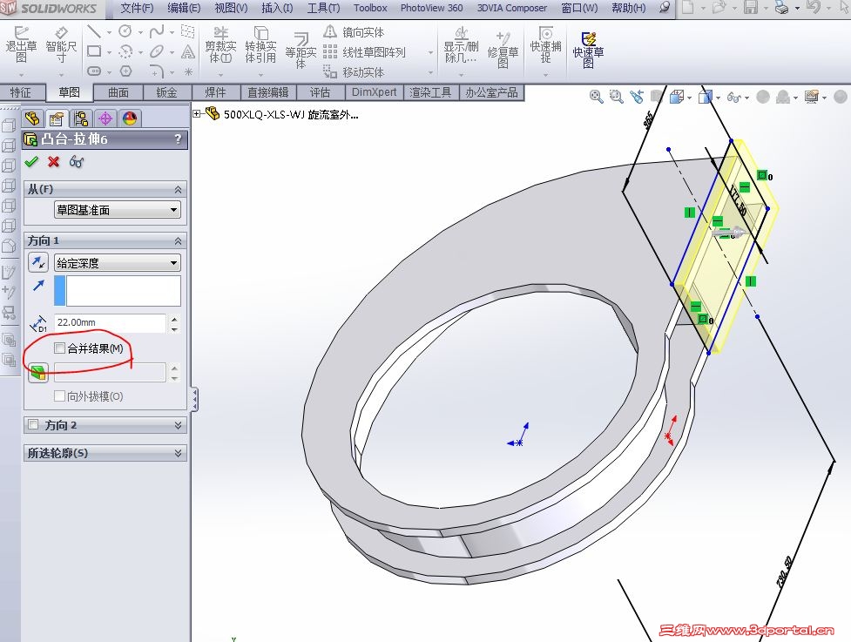The image size is (851, 642).
Task: Open the PropertyManager tab icon
Action: coord(57,118)
